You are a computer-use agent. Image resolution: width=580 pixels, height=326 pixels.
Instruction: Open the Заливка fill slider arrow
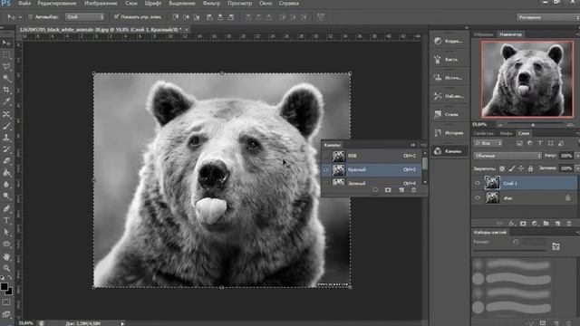576,168
